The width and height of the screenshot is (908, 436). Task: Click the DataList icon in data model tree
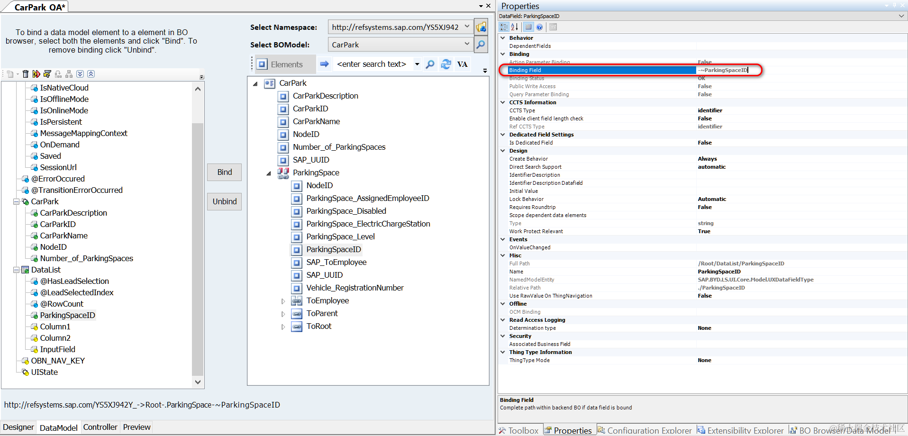tap(26, 270)
